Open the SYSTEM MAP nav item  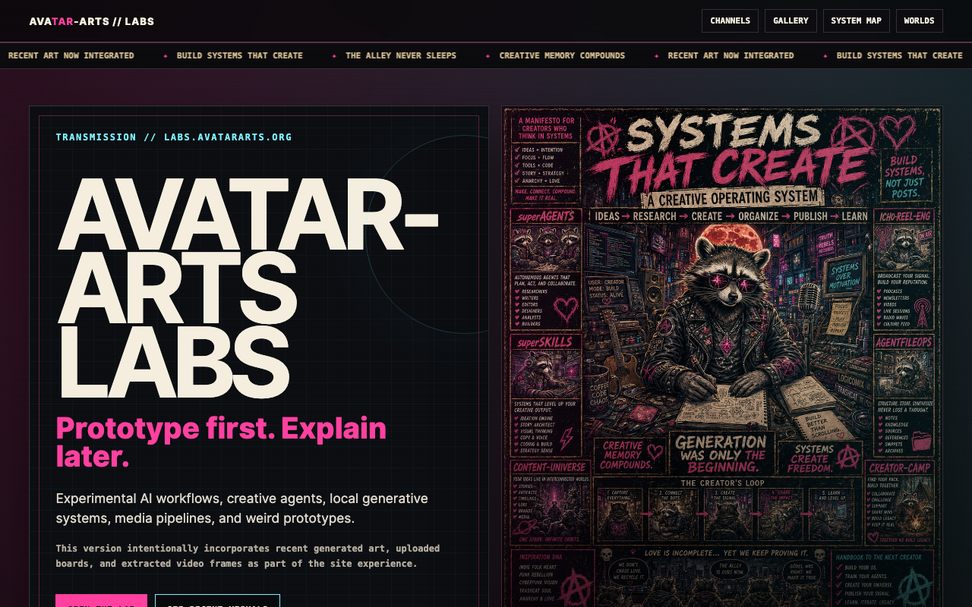(857, 20)
